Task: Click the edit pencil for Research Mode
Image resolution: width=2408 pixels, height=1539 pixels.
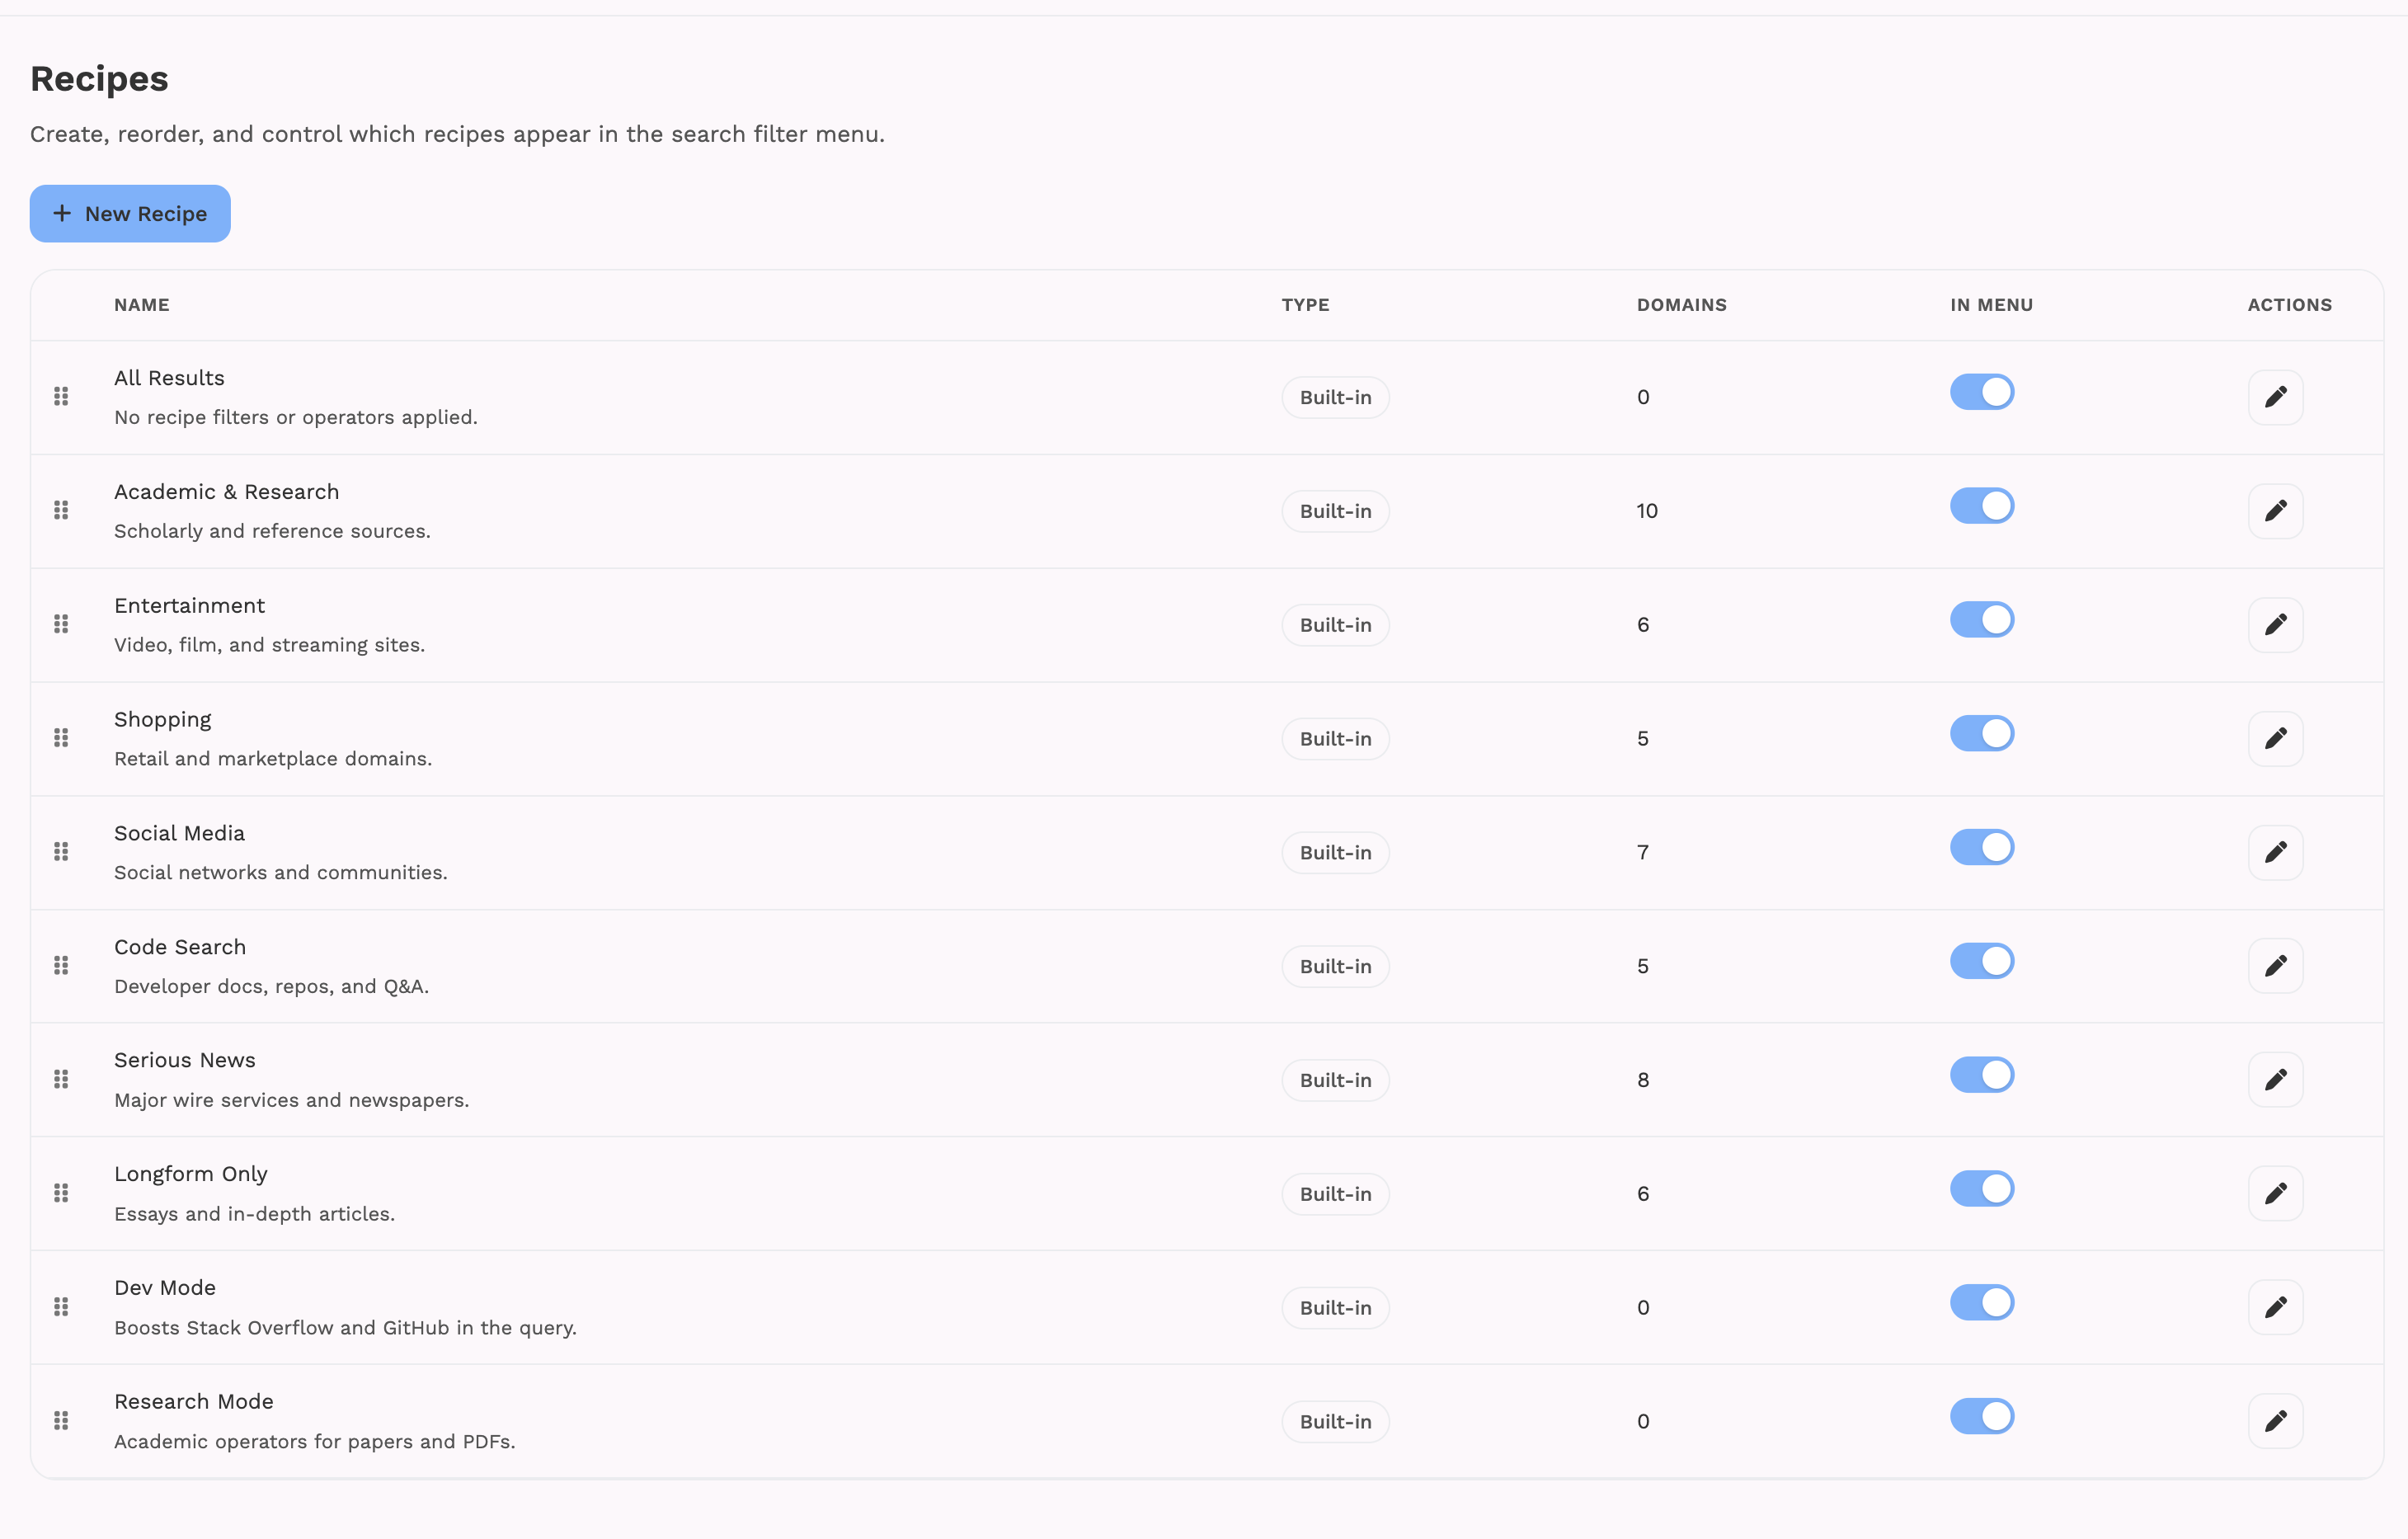Action: coord(2275,1421)
